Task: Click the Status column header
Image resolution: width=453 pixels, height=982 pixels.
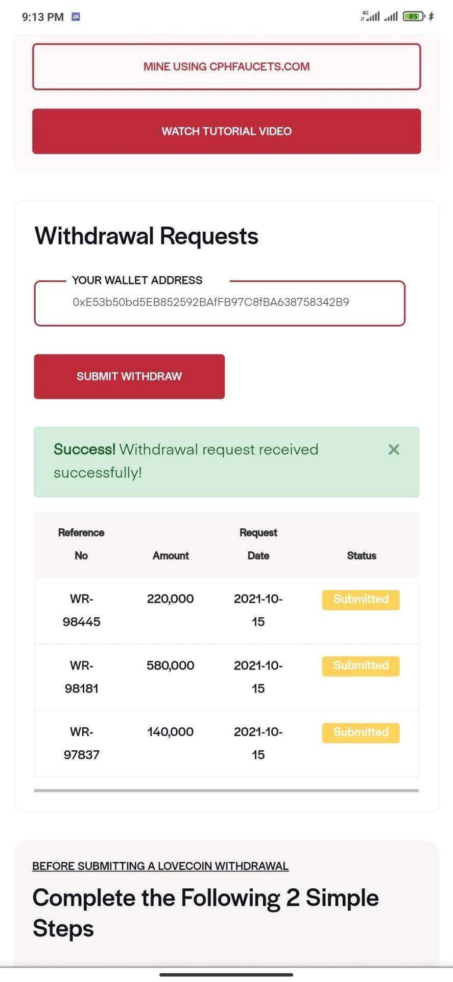Action: point(362,555)
